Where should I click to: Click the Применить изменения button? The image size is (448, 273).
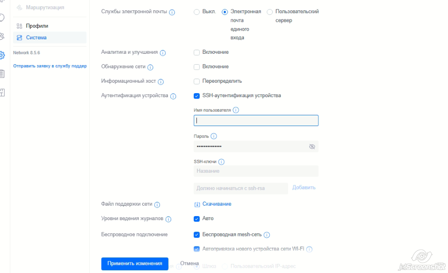point(135,264)
